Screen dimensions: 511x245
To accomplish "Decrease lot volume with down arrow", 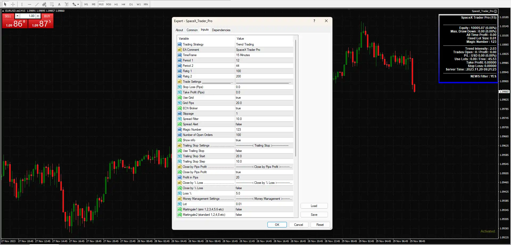I will [17, 16].
